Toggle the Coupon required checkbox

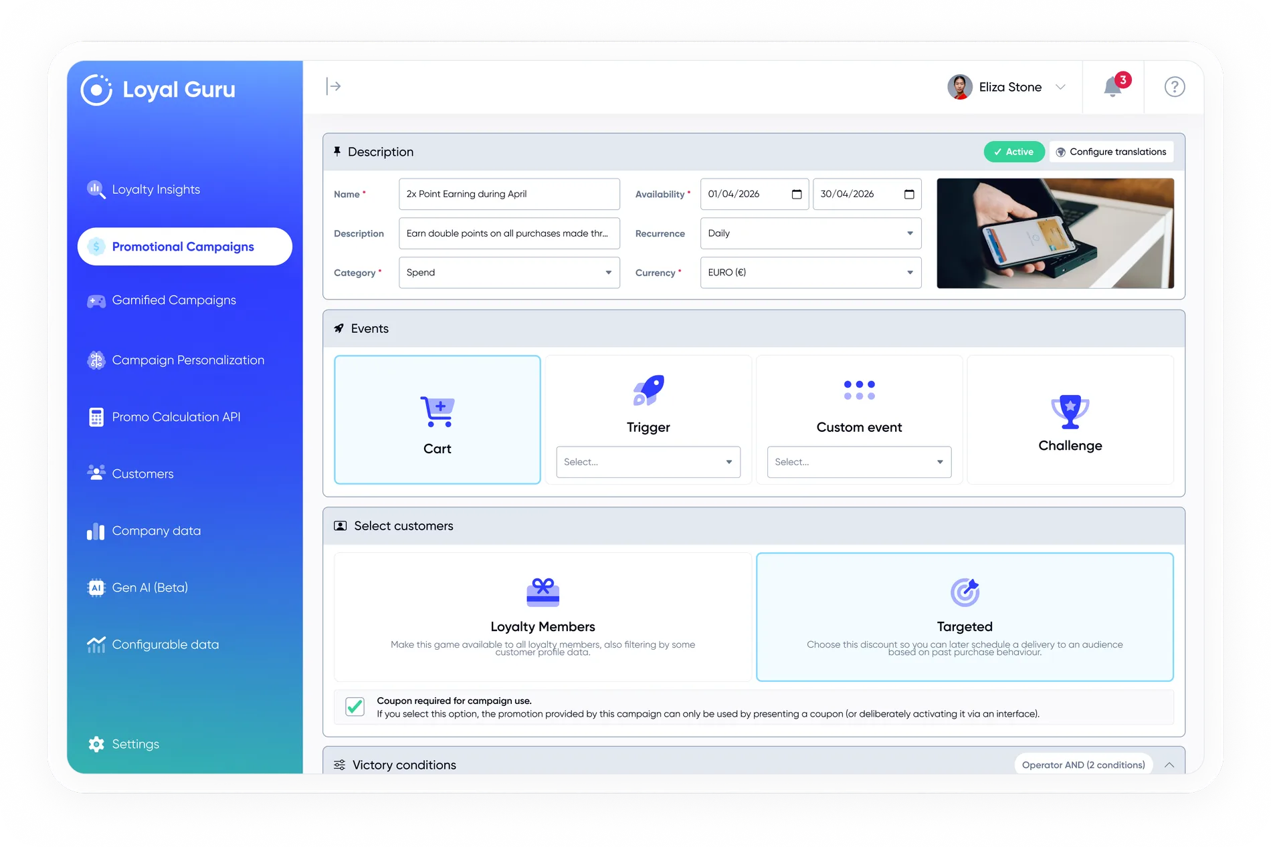355,707
